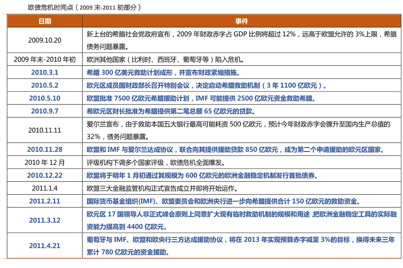The width and height of the screenshot is (403, 268).
Task: Select the date cell 2009年末-2010年初
Action: tap(45, 59)
